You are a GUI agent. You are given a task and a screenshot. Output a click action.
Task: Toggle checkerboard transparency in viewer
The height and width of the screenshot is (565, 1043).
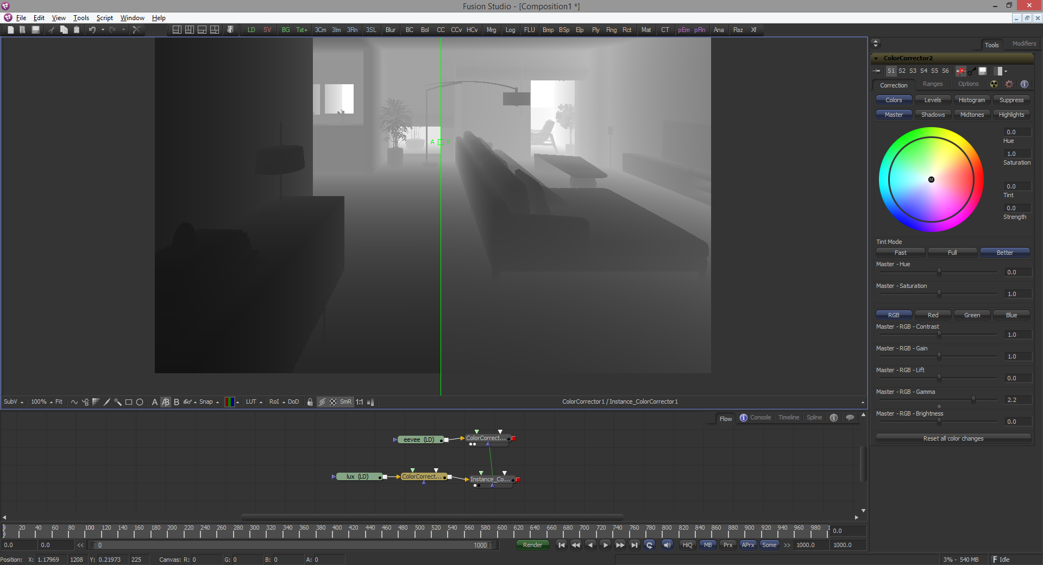(333, 402)
